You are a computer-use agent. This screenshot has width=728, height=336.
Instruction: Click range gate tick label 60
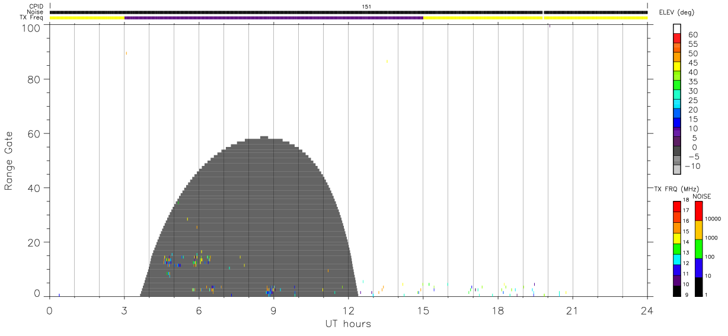(x=33, y=133)
